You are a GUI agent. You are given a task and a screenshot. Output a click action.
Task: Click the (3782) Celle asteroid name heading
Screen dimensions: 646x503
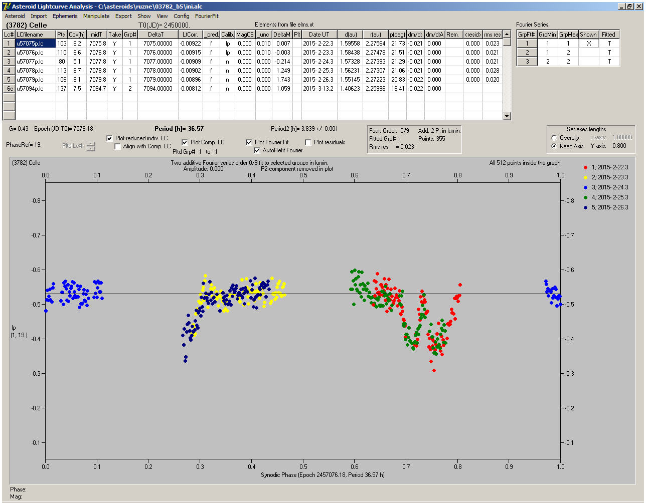pos(27,25)
